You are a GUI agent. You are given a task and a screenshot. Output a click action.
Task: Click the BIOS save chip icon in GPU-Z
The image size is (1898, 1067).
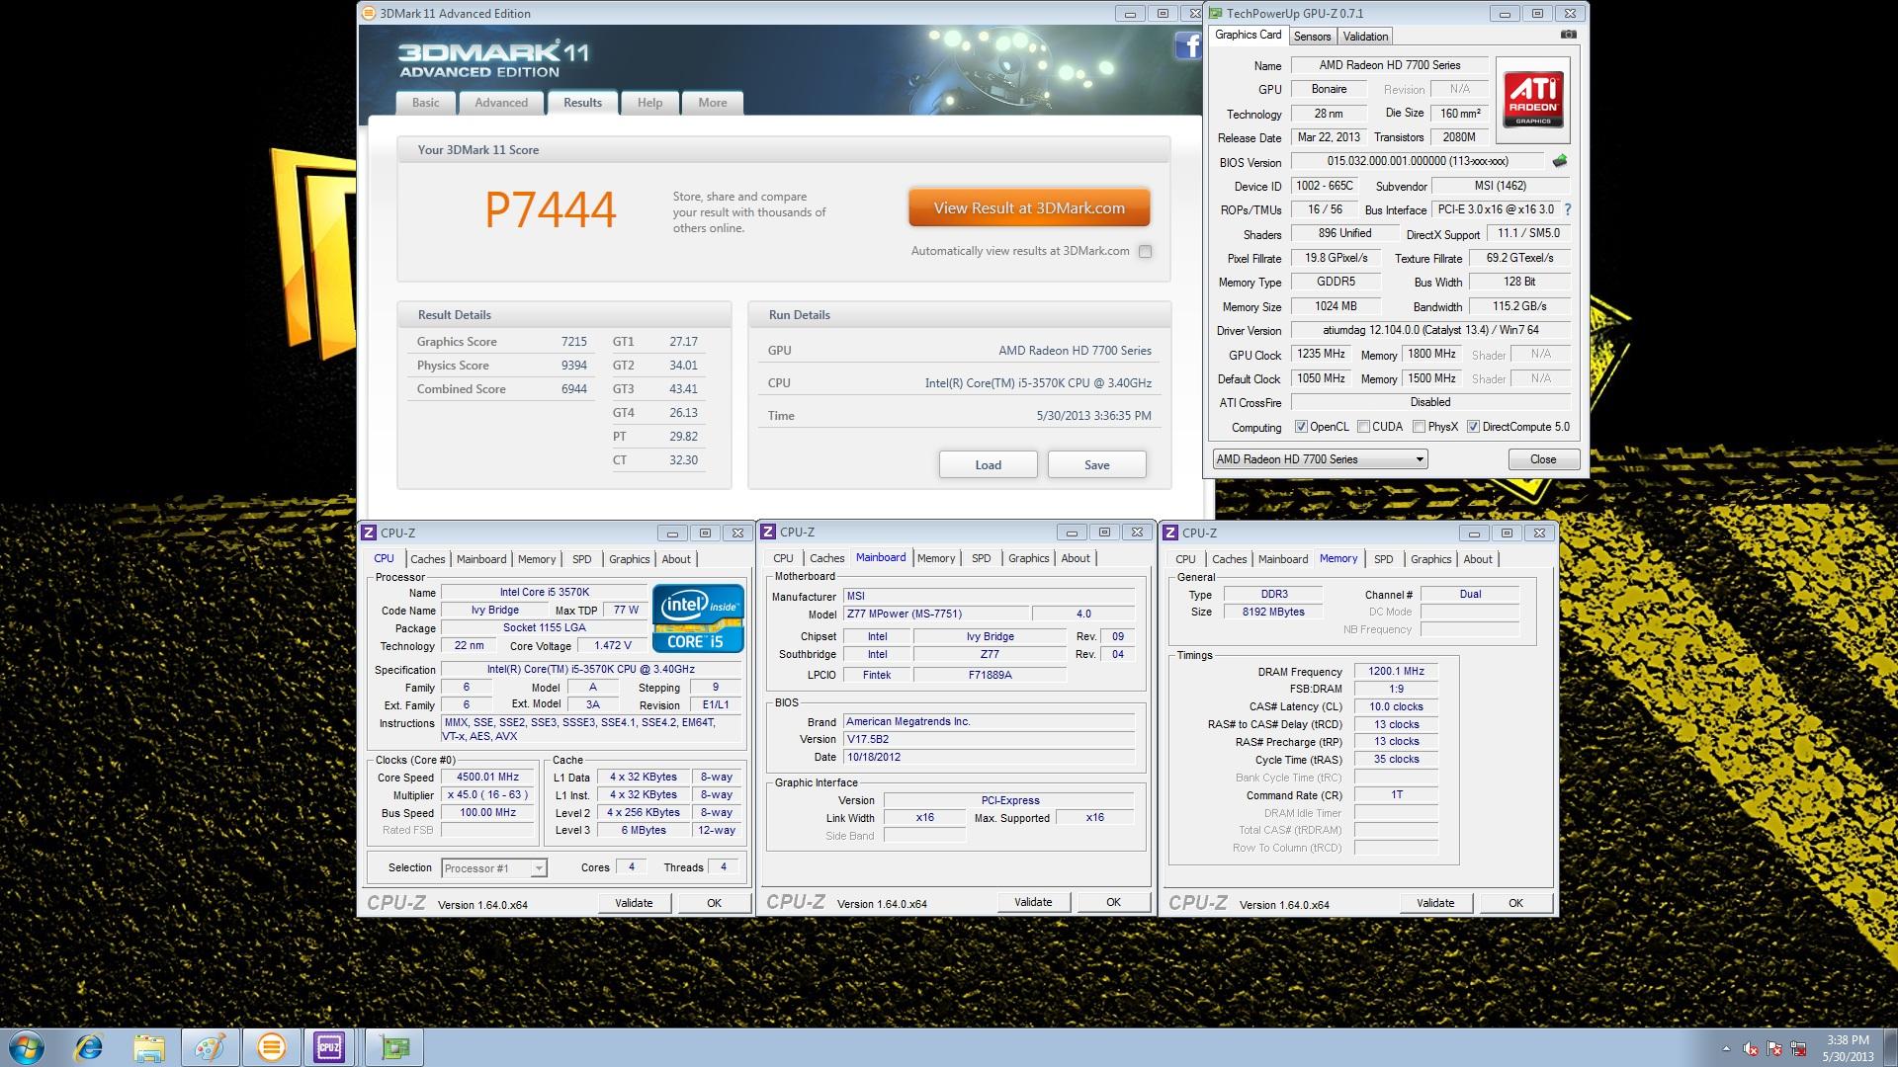(1560, 161)
